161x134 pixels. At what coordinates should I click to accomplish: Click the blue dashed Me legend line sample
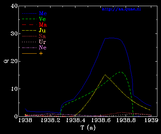point(29,14)
